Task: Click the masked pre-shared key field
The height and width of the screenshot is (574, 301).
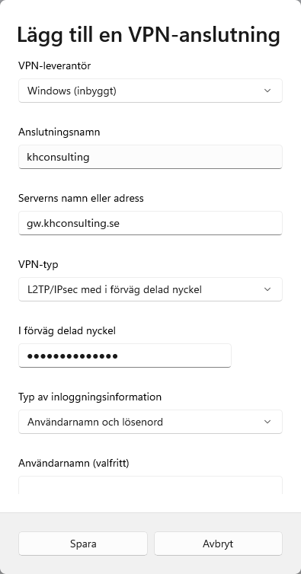Action: (x=125, y=356)
